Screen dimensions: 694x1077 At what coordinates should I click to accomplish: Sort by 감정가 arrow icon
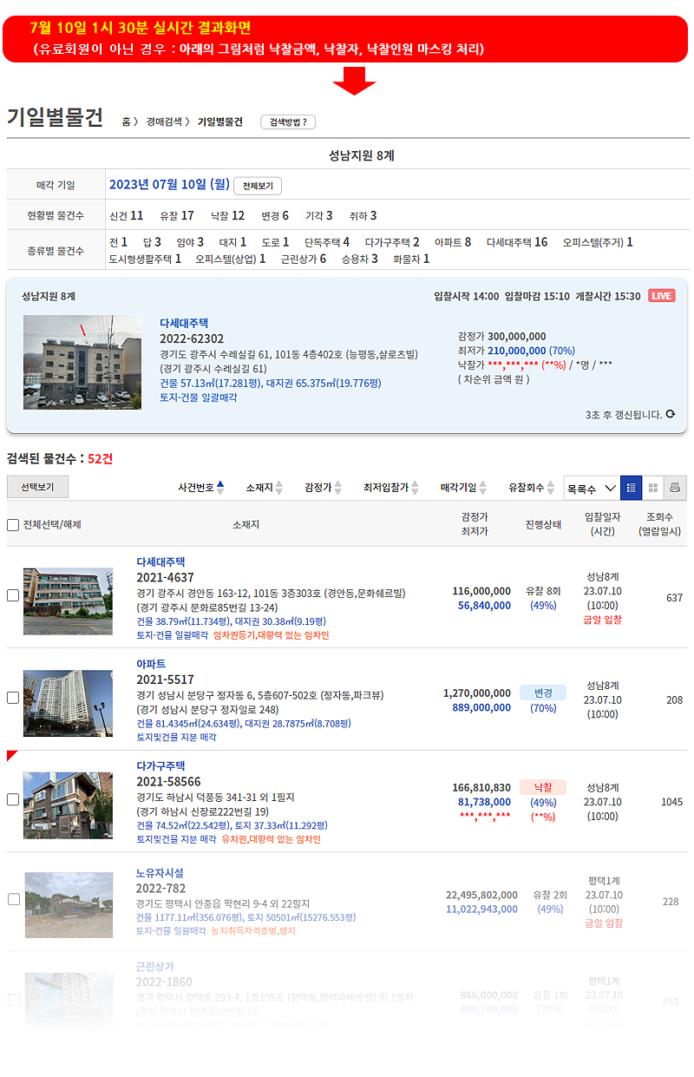[x=338, y=488]
